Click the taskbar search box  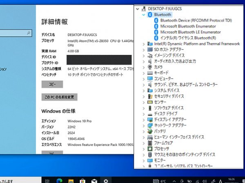[x=21, y=180]
